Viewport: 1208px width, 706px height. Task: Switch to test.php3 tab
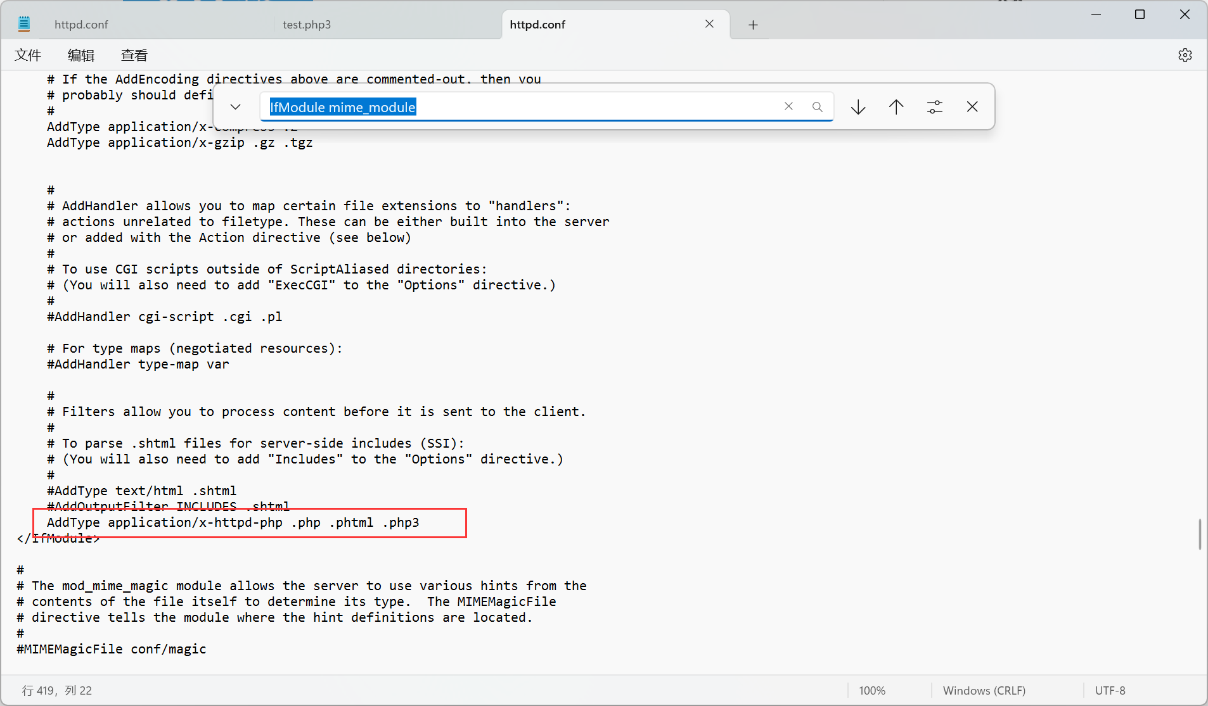click(307, 25)
